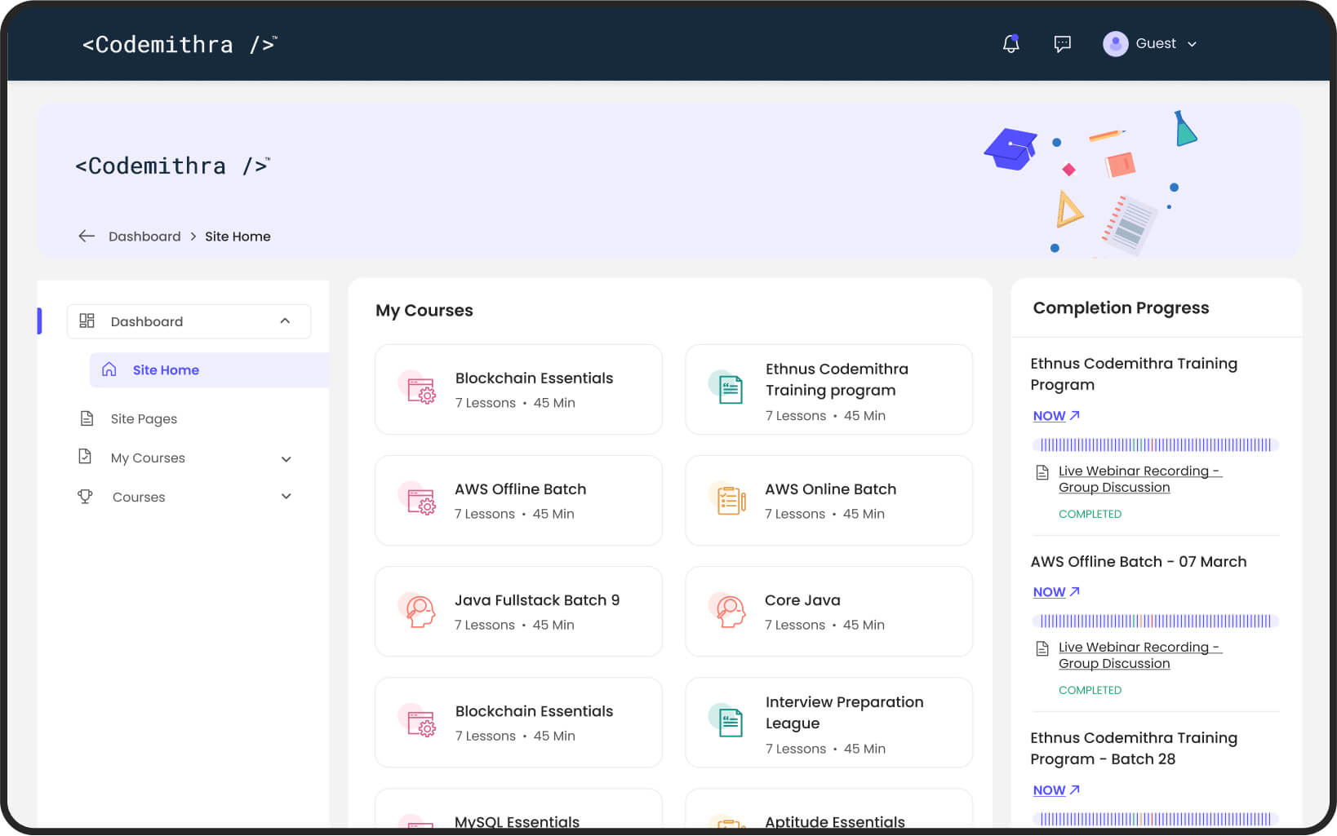
Task: Open Ethnus Codemithra Training program course
Action: click(x=828, y=389)
